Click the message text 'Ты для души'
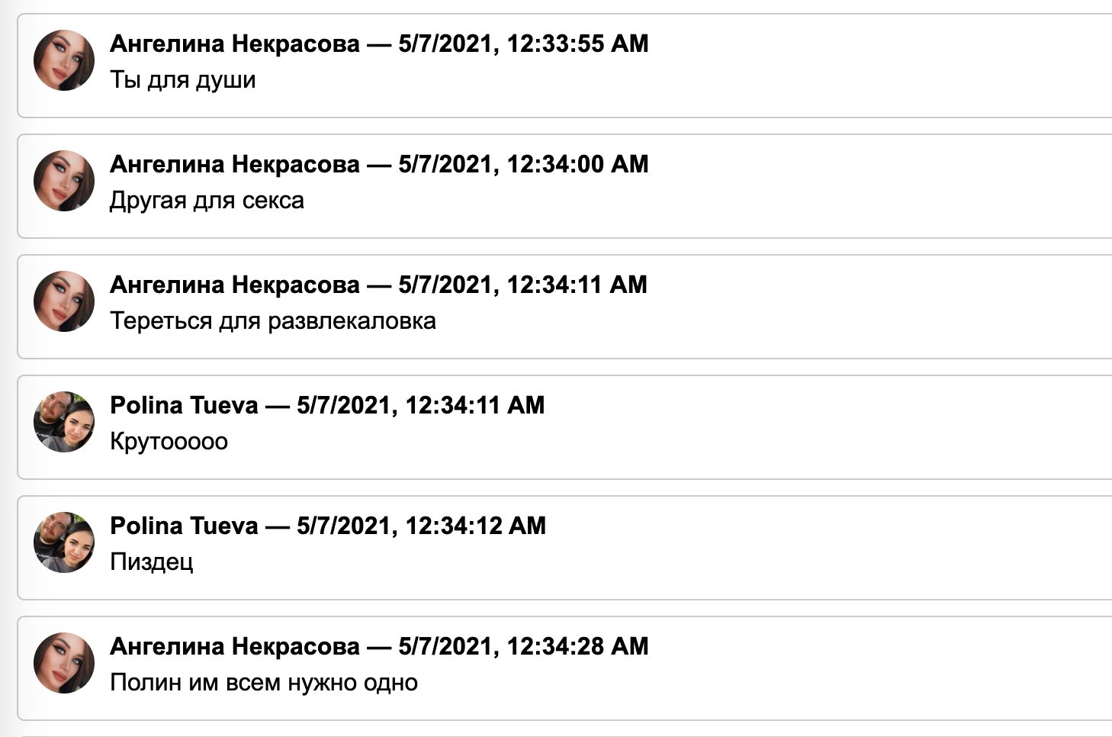 point(183,80)
